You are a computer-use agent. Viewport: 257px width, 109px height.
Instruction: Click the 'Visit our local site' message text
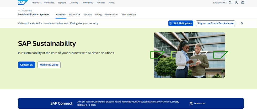pos(58,23)
